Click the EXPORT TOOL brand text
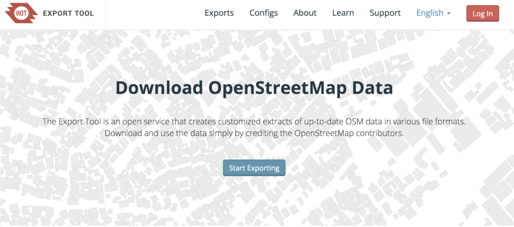The height and width of the screenshot is (227, 514). [x=68, y=13]
